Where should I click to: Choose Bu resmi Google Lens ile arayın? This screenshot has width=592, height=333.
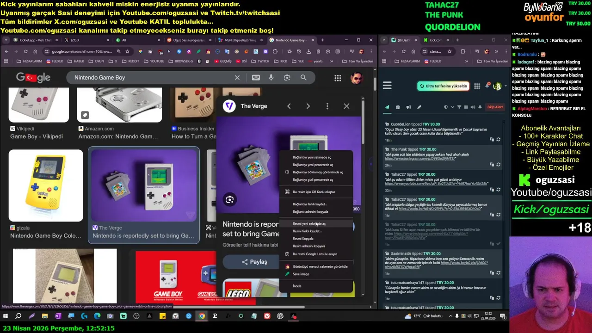click(315, 254)
